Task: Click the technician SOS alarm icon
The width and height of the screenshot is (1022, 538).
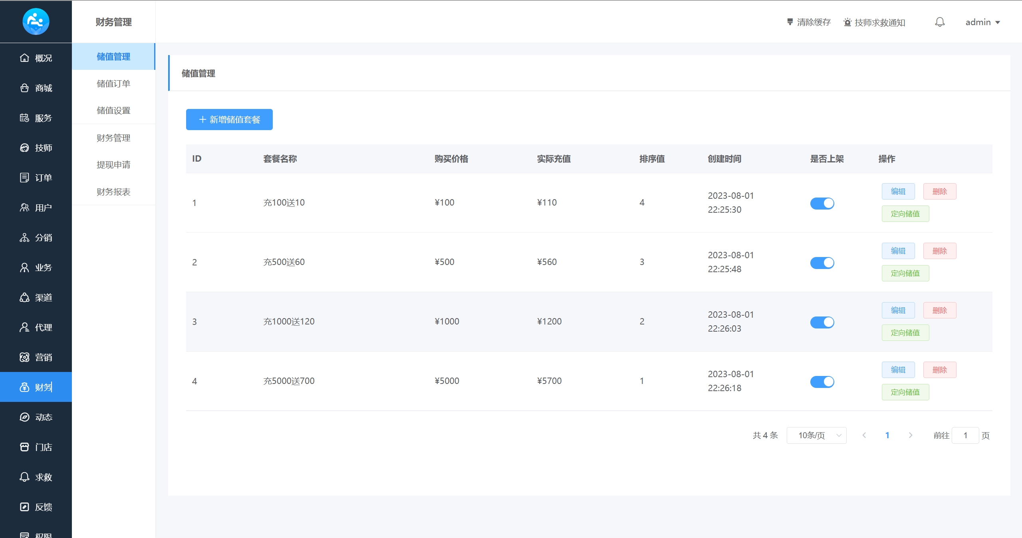Action: pos(847,22)
